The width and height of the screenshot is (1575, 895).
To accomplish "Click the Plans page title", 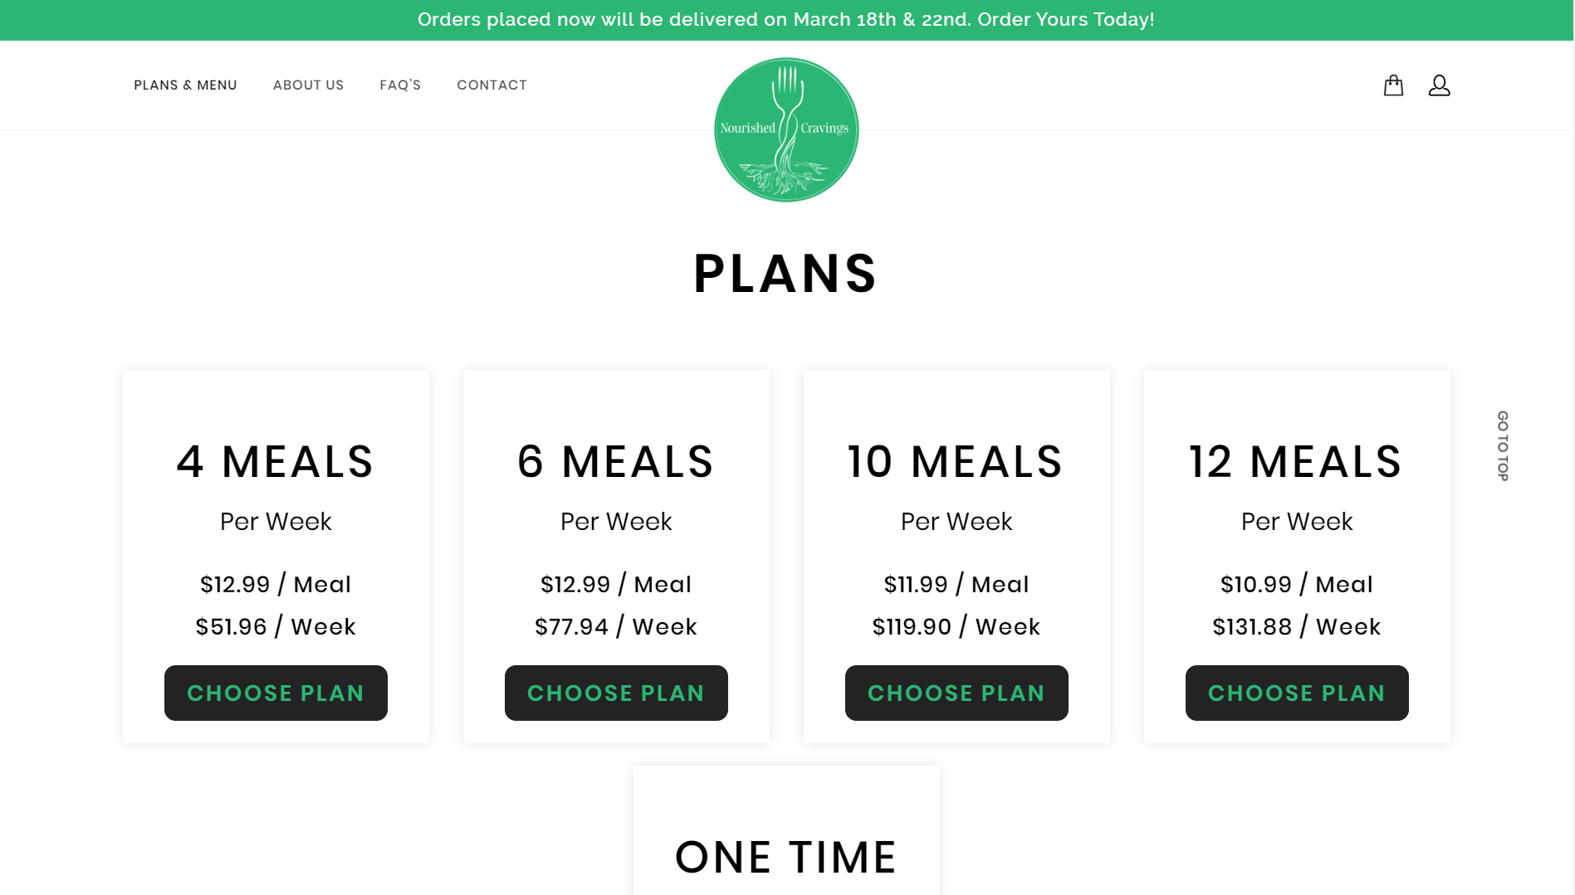I will point(785,274).
